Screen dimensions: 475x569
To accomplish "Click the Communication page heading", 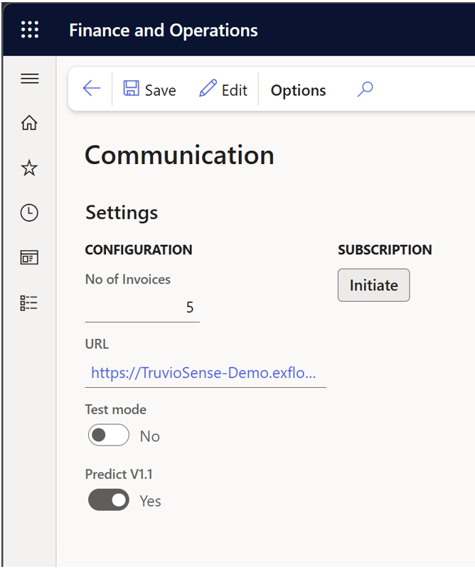I will click(179, 155).
